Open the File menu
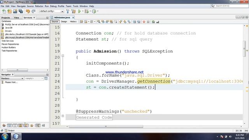Image resolution: width=249 pixels, height=140 pixels. coord(2,6)
